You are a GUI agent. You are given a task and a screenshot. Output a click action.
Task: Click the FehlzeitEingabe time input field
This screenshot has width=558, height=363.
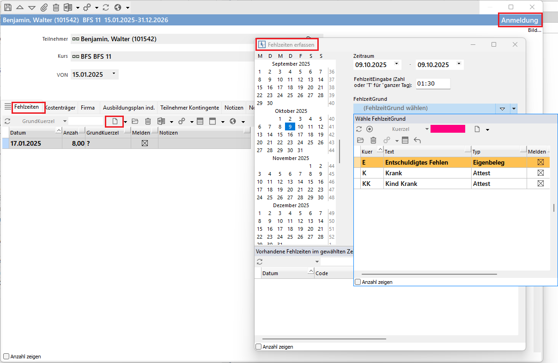click(433, 84)
